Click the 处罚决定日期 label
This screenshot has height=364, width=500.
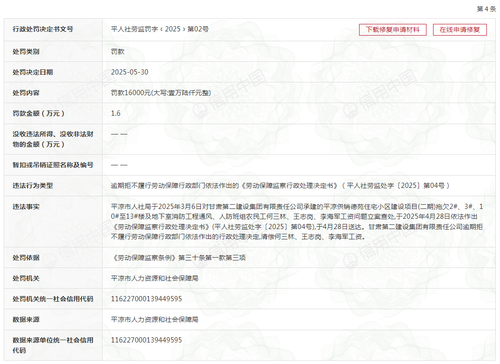point(33,72)
